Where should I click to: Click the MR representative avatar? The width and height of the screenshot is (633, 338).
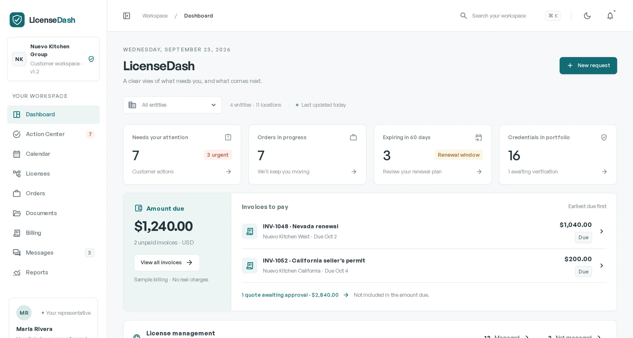pos(24,313)
